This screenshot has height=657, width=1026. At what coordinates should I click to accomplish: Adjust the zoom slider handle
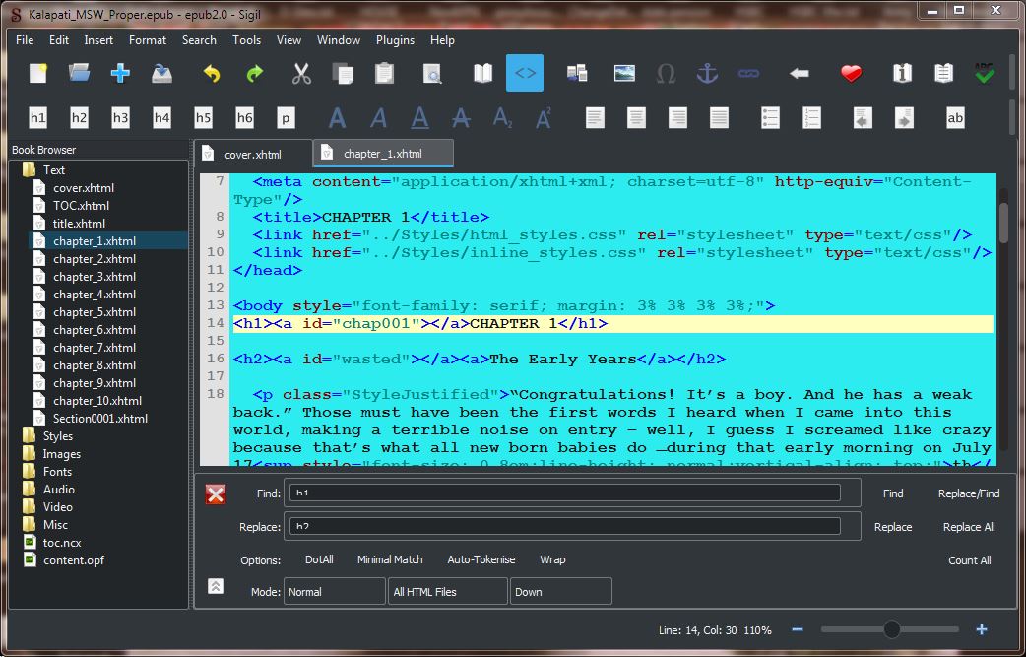892,629
